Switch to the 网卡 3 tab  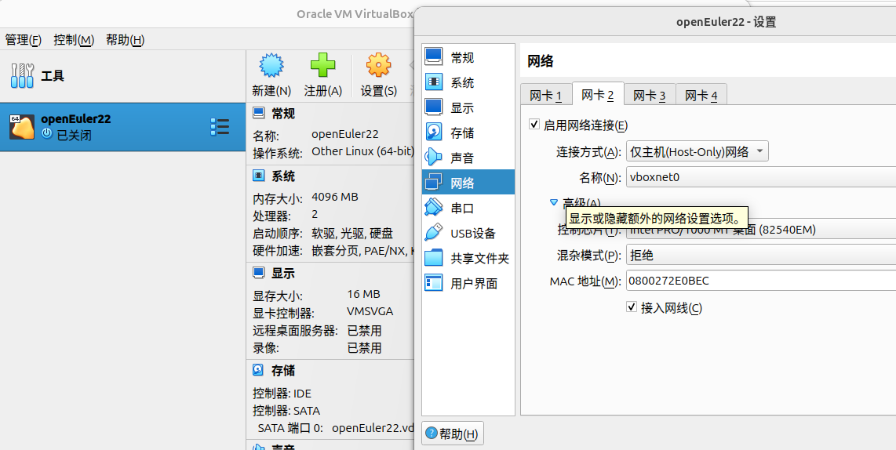pyautogui.click(x=650, y=95)
